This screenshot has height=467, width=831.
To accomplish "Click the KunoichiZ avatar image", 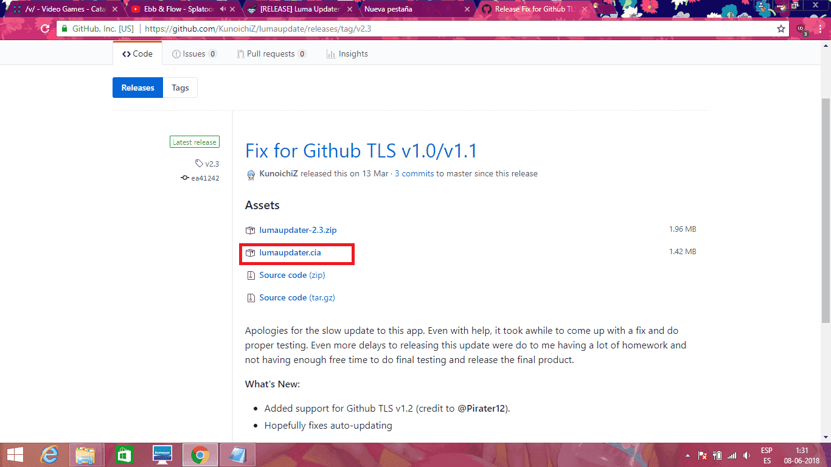I will click(x=251, y=175).
